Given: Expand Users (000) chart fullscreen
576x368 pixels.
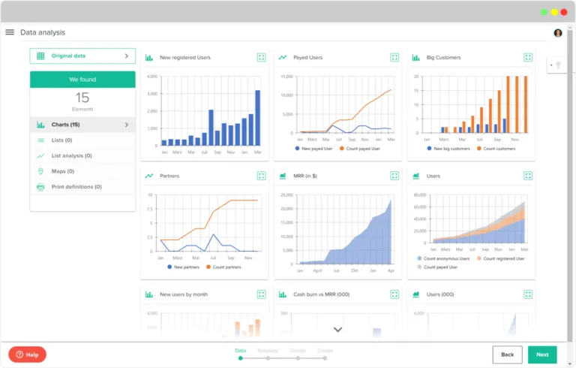Looking at the screenshot, I should click(528, 294).
